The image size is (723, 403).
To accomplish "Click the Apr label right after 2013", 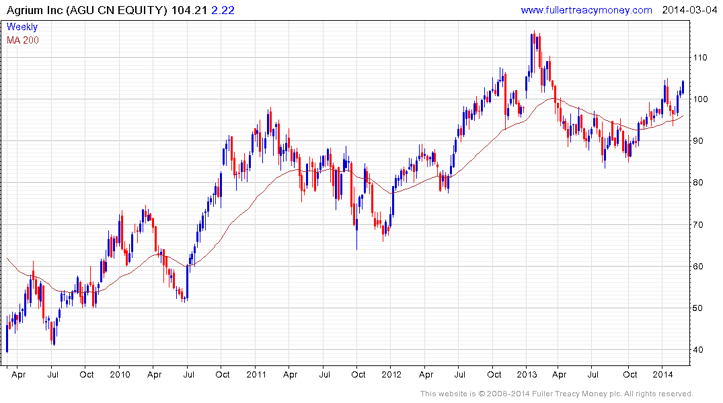I will coord(560,374).
